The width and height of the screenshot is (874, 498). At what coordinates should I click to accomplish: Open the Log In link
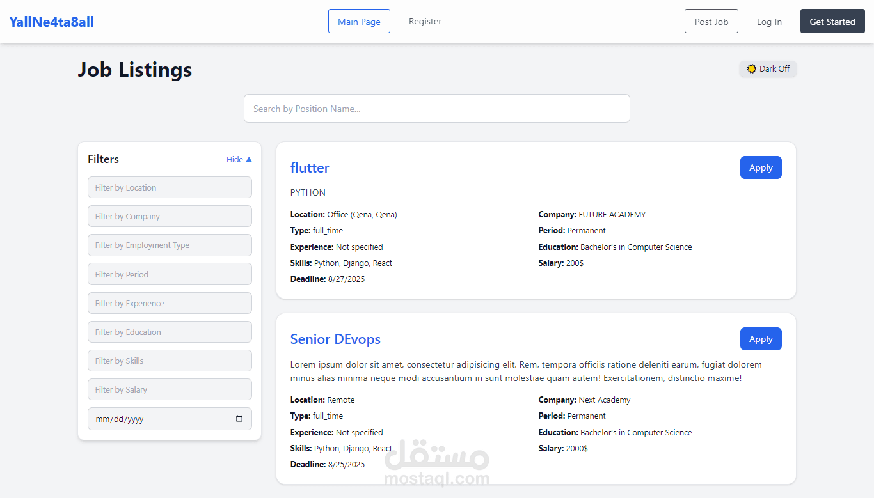[x=769, y=21]
